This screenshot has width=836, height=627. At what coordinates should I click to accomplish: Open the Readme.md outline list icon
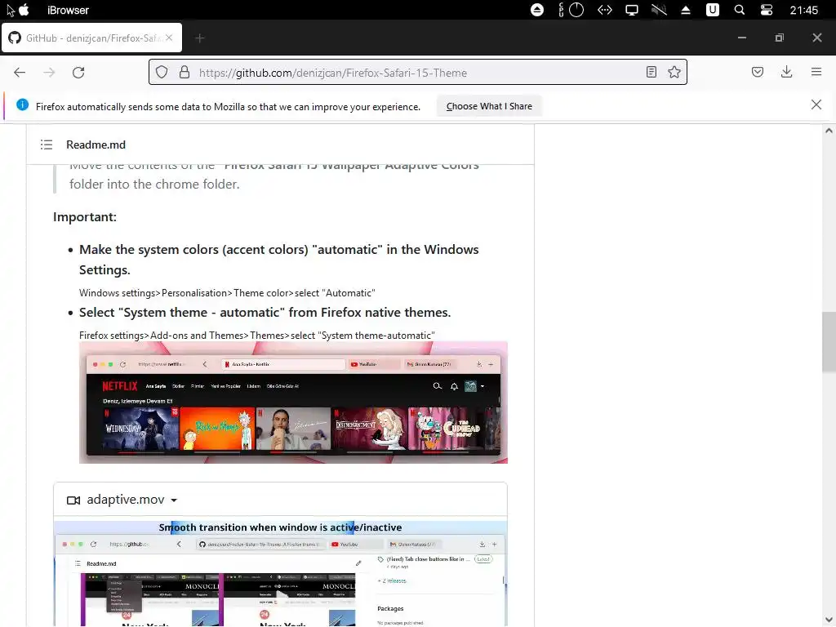pyautogui.click(x=47, y=145)
